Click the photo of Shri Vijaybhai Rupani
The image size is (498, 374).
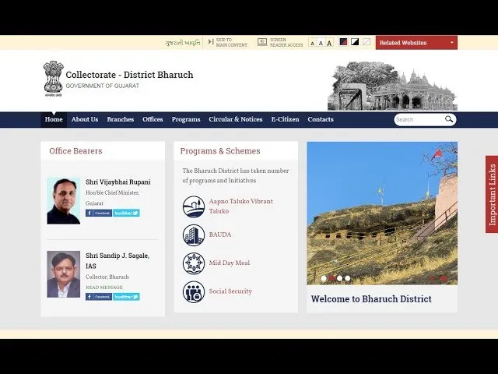(x=64, y=201)
